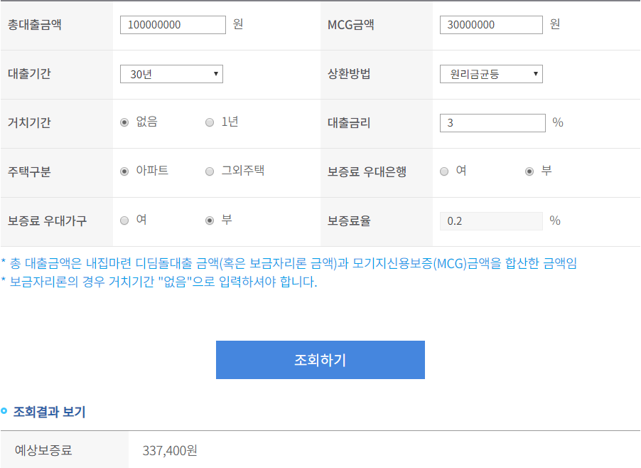Click the 예상보증료 label

(43, 450)
